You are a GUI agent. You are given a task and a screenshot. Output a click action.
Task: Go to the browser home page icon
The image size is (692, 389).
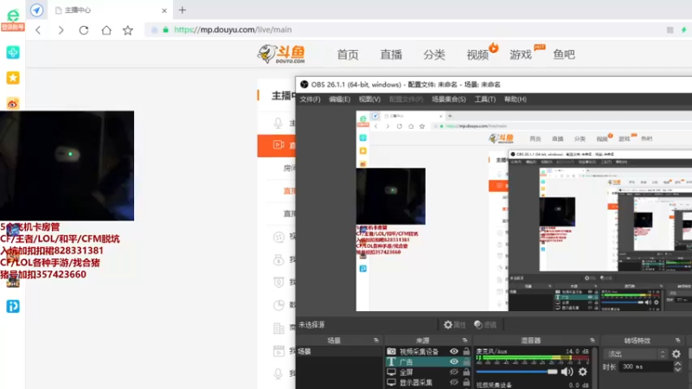click(106, 30)
